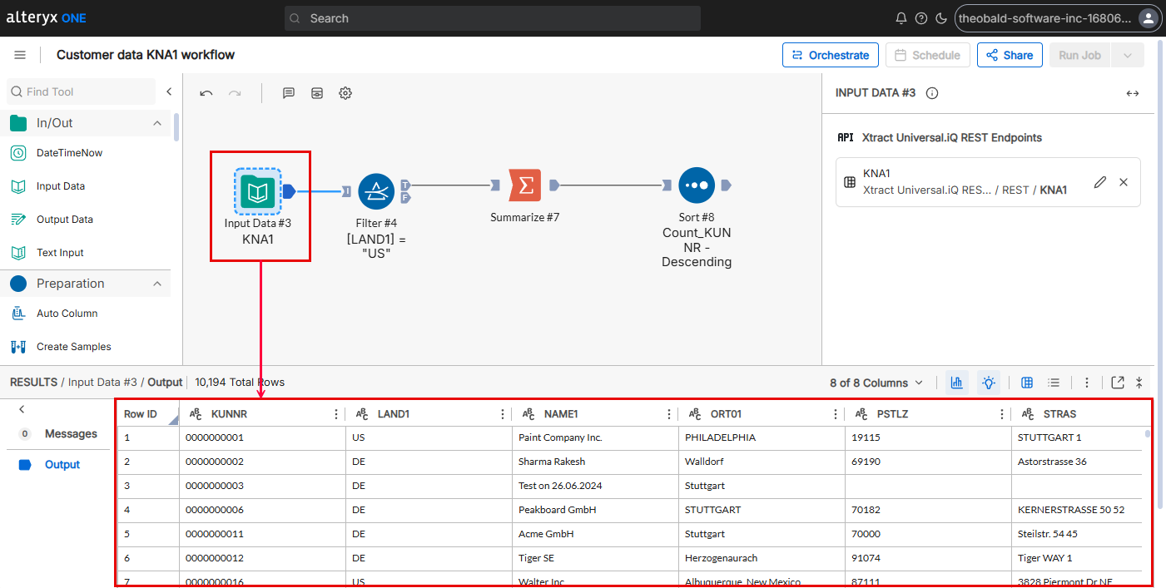This screenshot has width=1166, height=588.
Task: Toggle the lightbulb insights icon
Action: [x=989, y=383]
